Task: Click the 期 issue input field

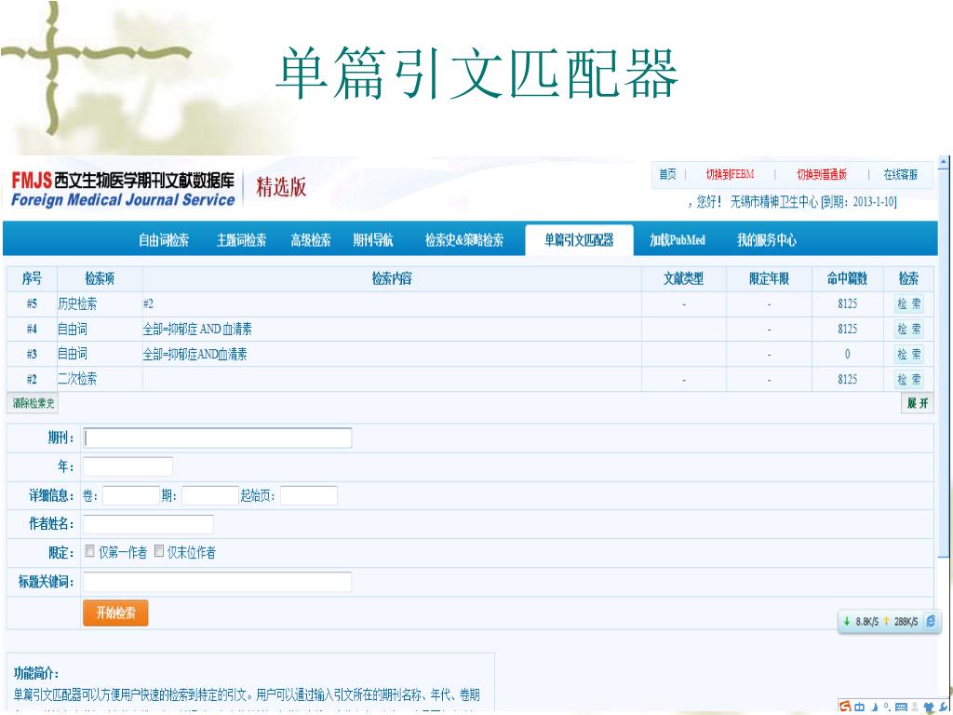Action: point(209,495)
